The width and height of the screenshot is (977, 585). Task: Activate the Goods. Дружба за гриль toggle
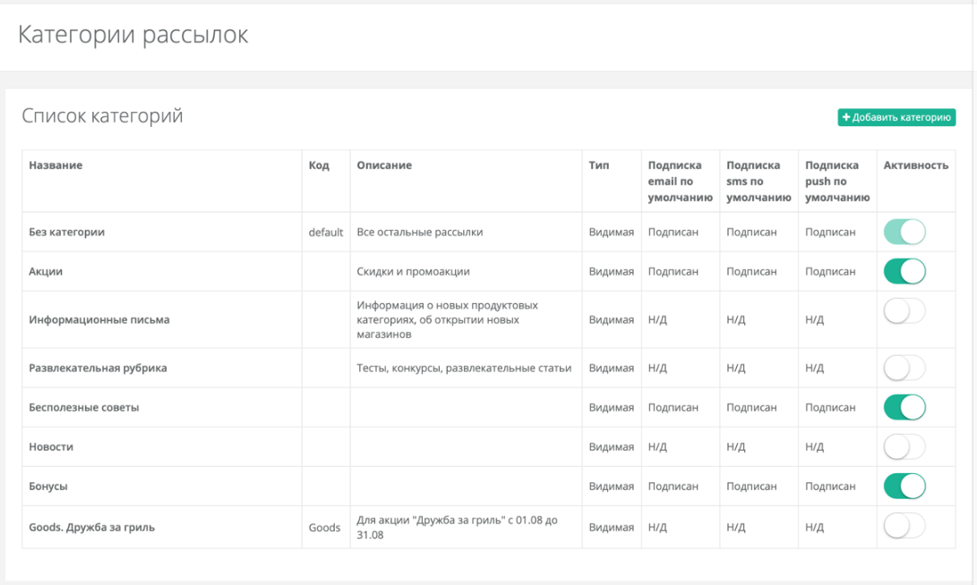(904, 526)
